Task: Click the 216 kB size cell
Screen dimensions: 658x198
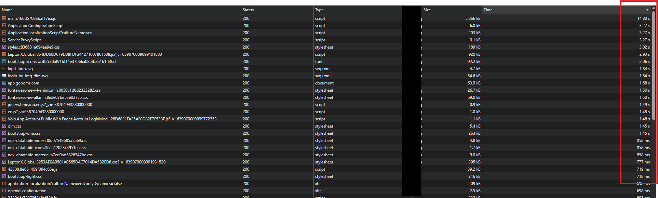Action: (474, 176)
